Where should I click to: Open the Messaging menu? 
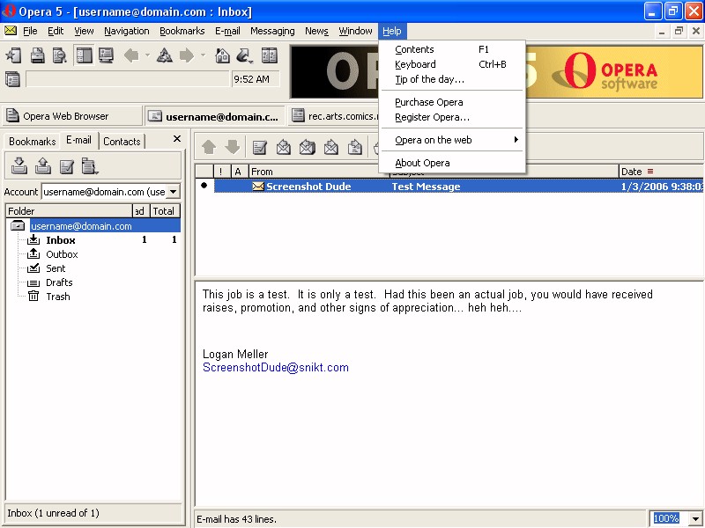[x=272, y=31]
